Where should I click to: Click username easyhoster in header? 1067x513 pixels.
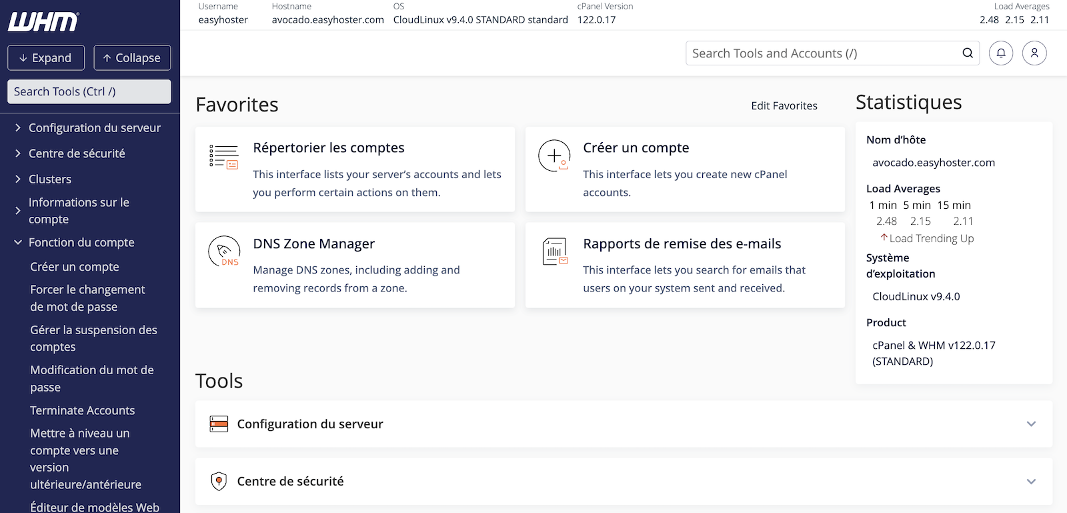[223, 19]
